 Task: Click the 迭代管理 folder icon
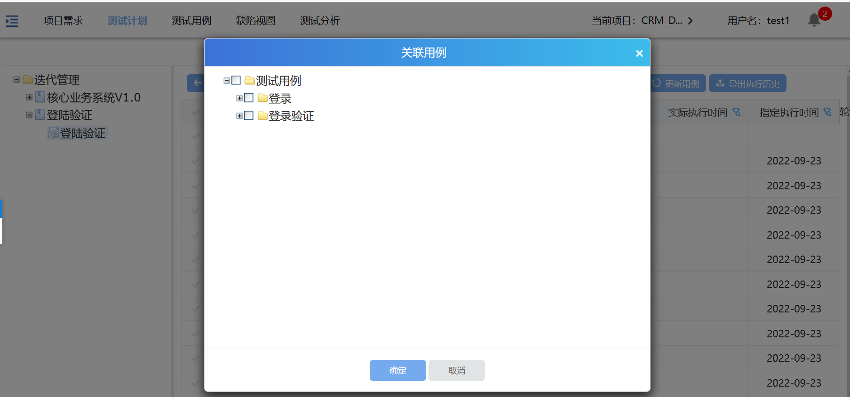[x=28, y=79]
